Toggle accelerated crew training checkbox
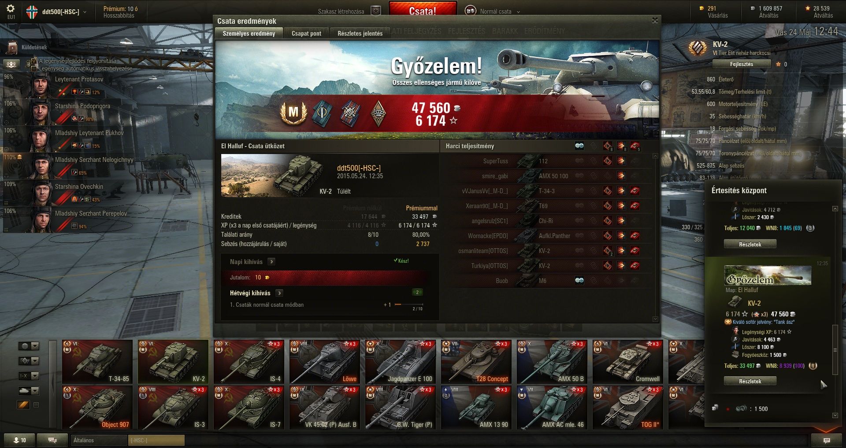The image size is (846, 448). [34, 61]
